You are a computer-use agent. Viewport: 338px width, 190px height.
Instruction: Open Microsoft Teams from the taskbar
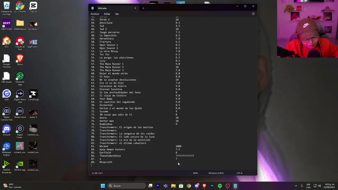(x=166, y=186)
